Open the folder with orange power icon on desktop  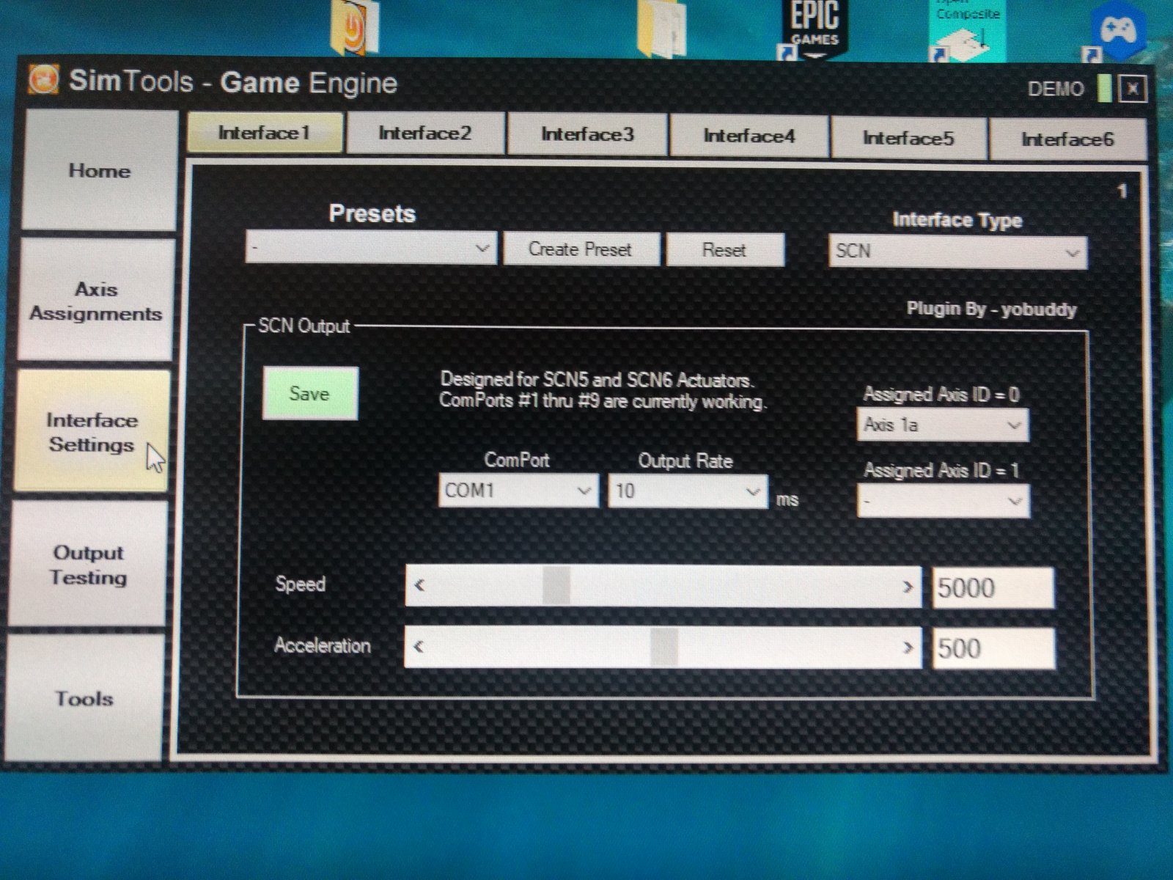[356, 28]
